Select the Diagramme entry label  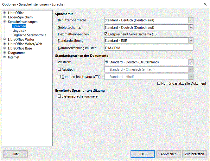(17, 53)
